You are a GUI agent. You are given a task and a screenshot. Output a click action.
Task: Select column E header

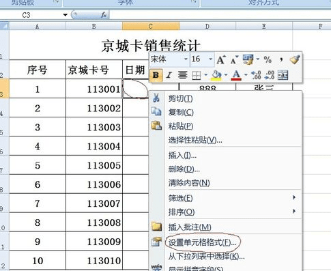tap(264, 26)
